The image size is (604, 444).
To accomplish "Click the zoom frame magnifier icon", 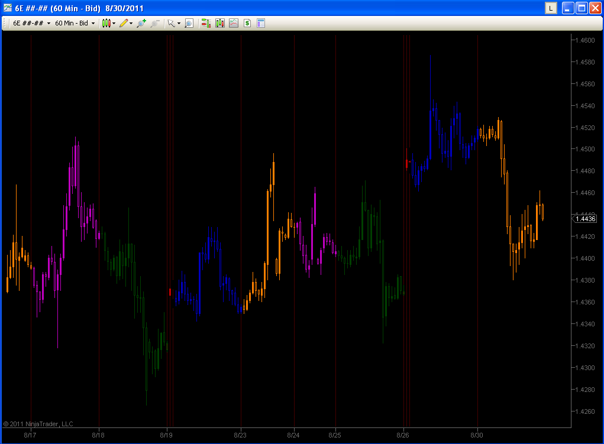I will pyautogui.click(x=189, y=23).
